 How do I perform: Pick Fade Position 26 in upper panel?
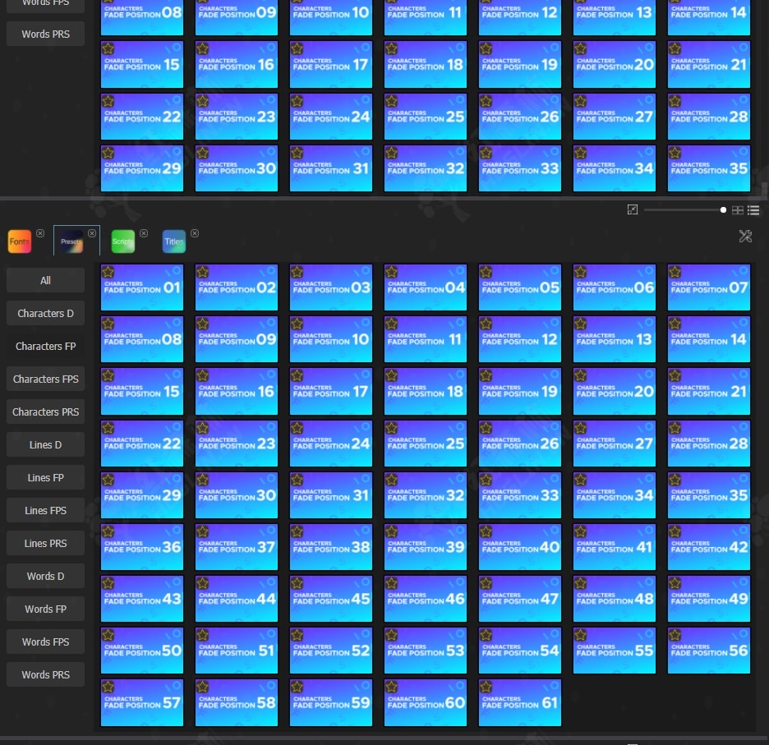pos(520,117)
